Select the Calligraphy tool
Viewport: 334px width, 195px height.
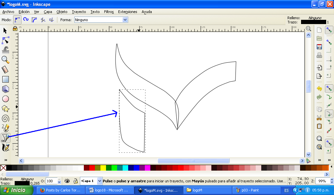[x=5, y=148]
